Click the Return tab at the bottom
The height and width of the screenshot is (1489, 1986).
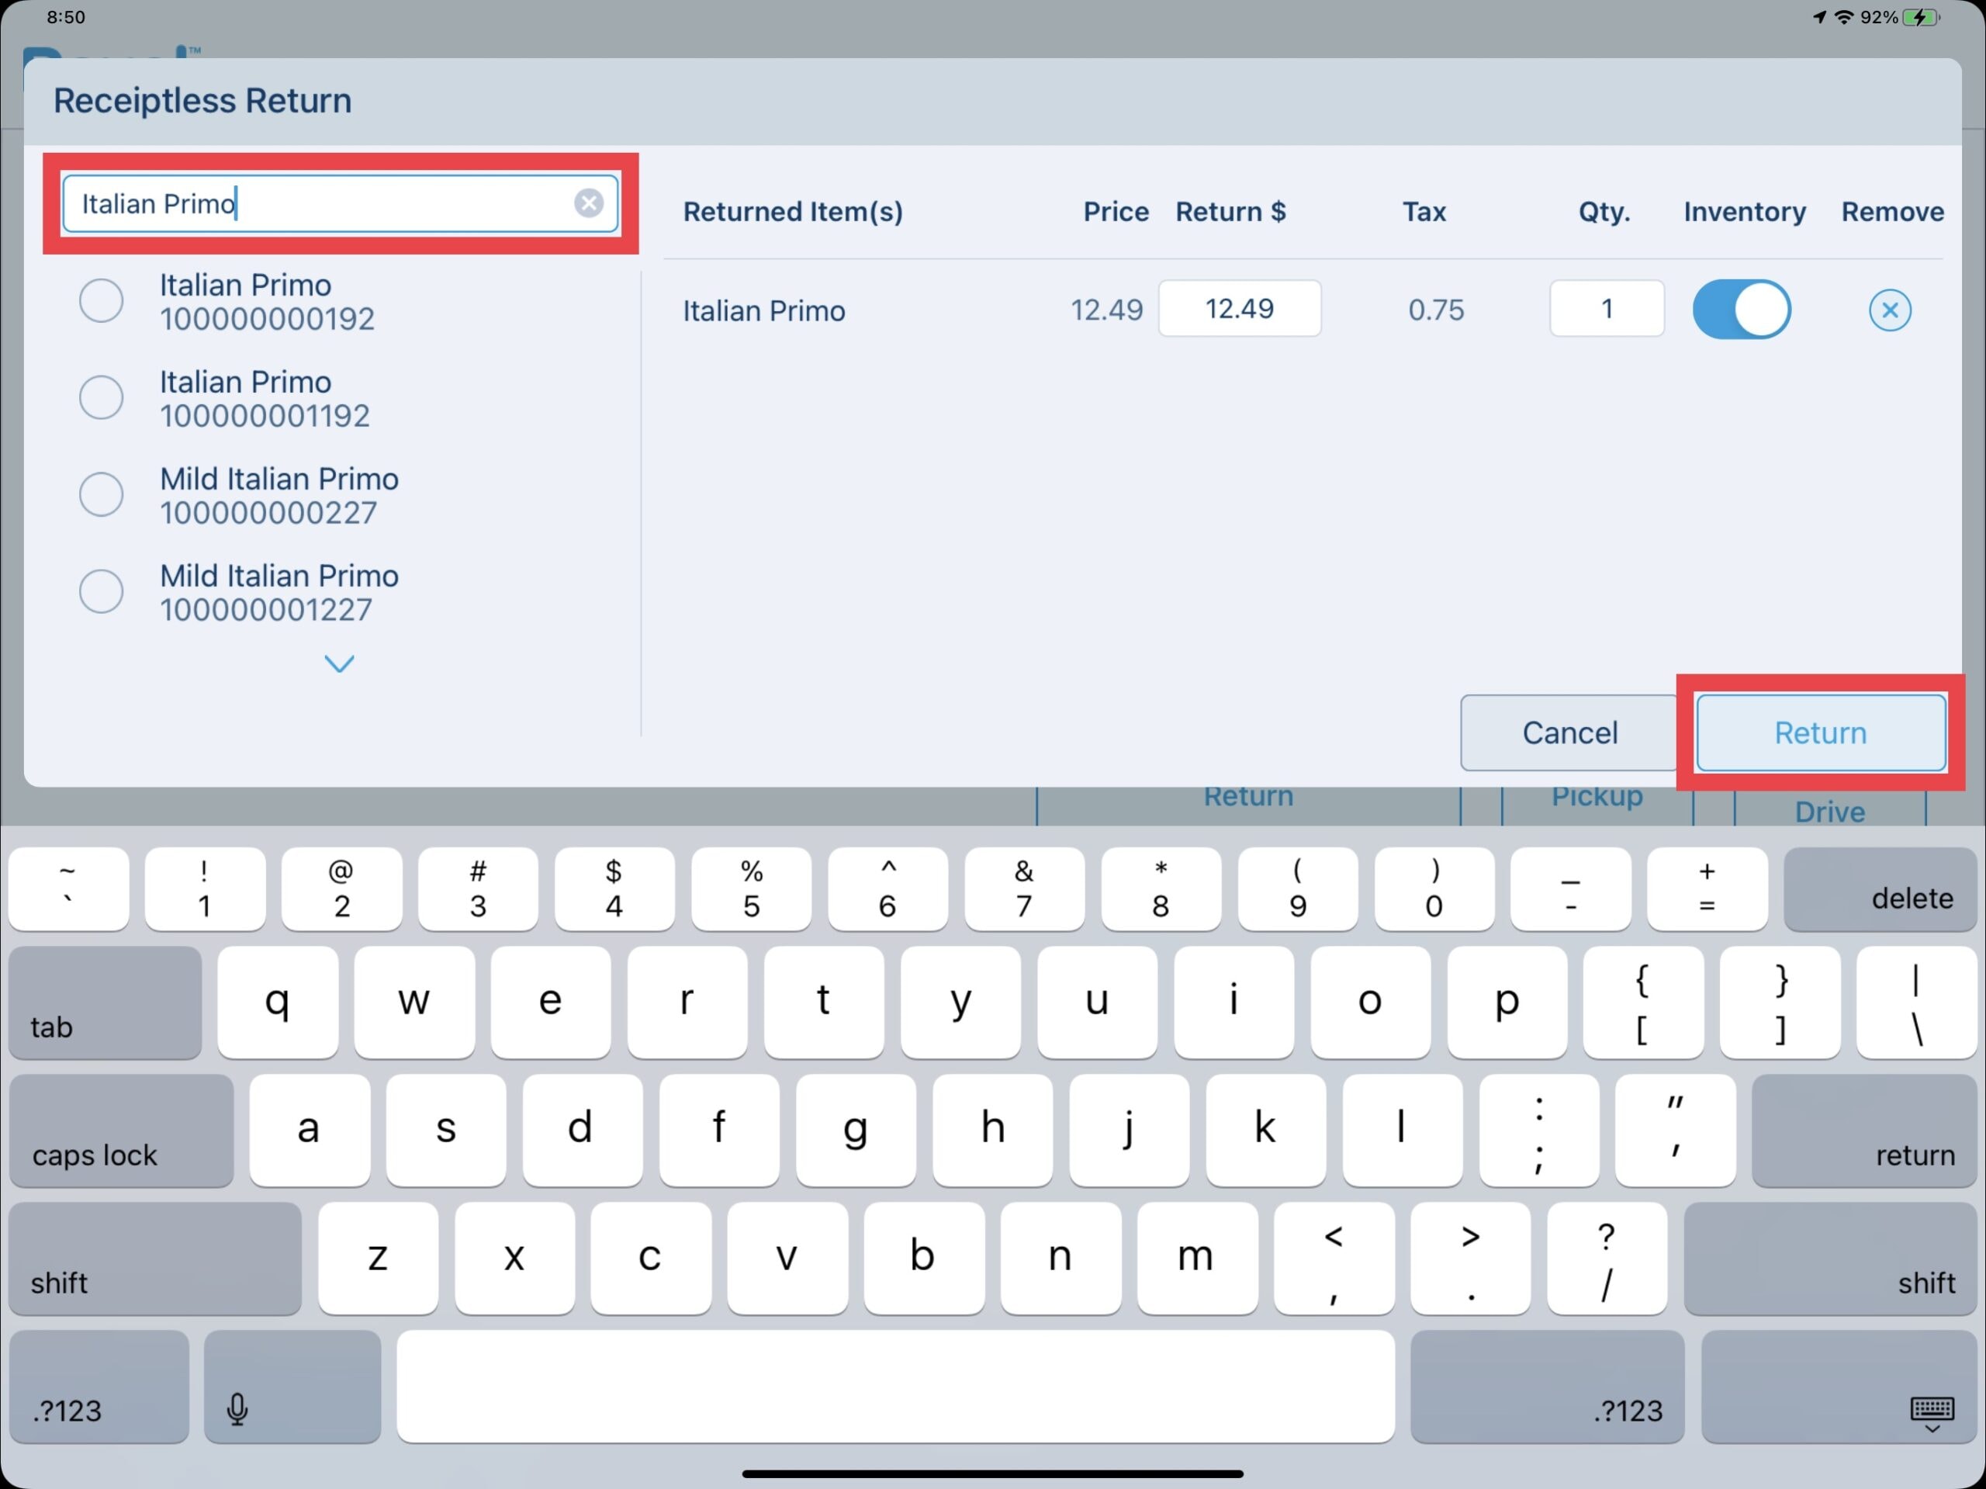[x=1247, y=798]
